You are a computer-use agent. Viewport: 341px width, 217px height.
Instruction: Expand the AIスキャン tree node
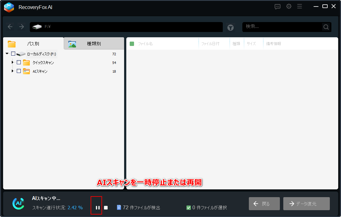13,71
